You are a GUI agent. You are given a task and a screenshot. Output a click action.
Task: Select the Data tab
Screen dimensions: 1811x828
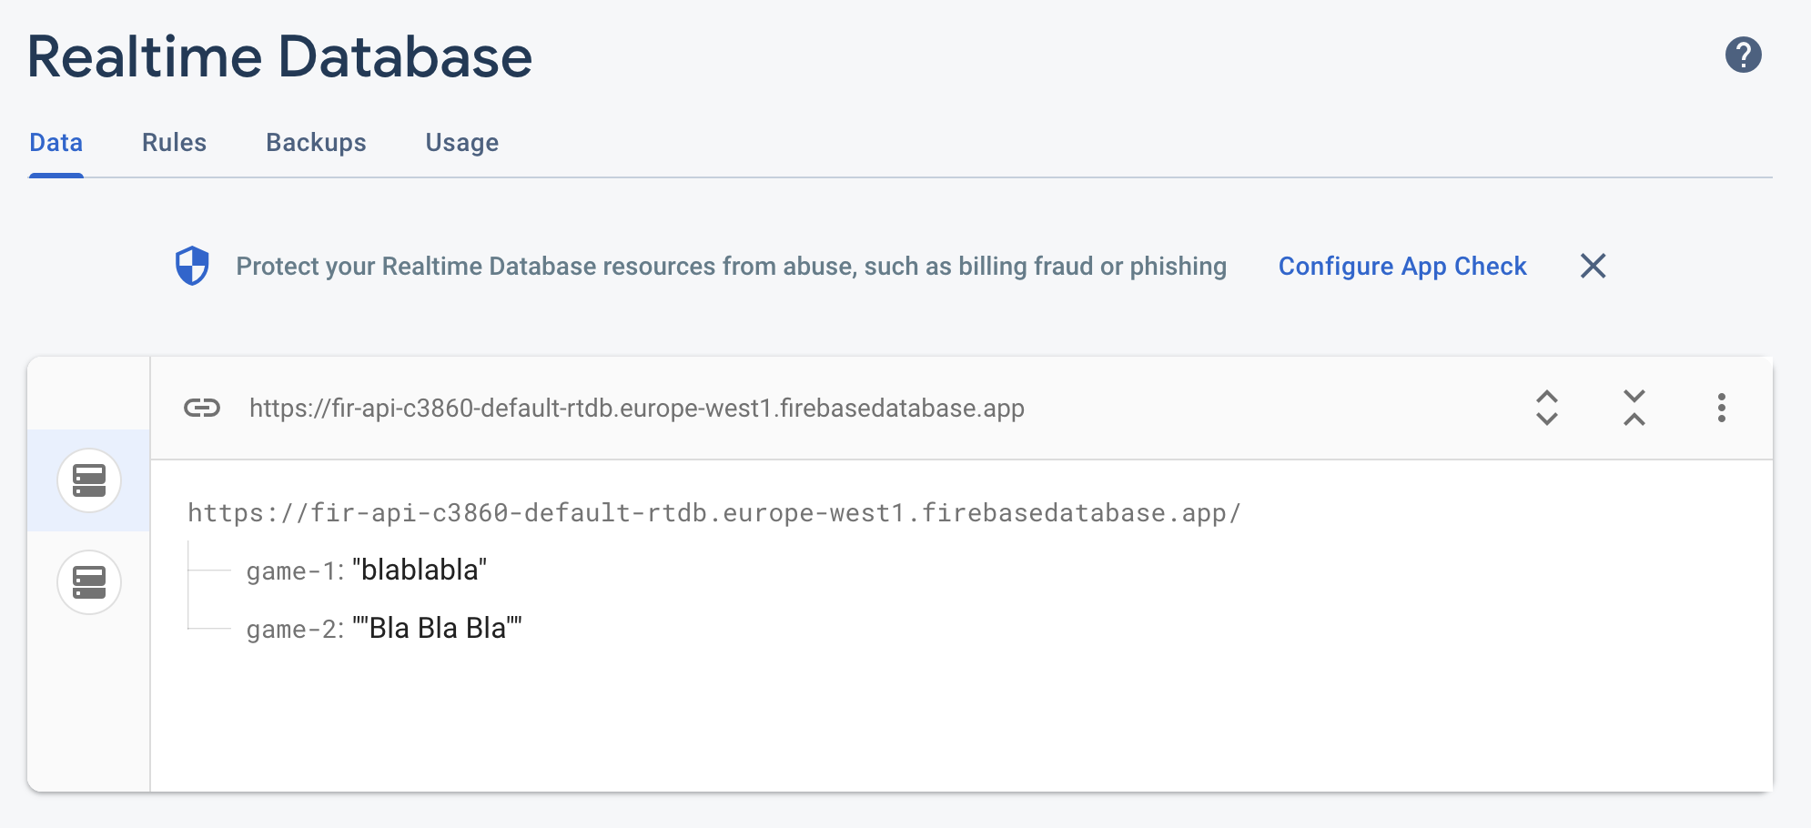[x=56, y=143]
